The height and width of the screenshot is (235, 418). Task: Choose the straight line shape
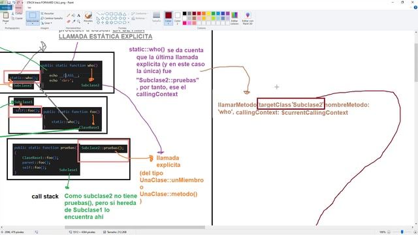pyautogui.click(x=98, y=14)
